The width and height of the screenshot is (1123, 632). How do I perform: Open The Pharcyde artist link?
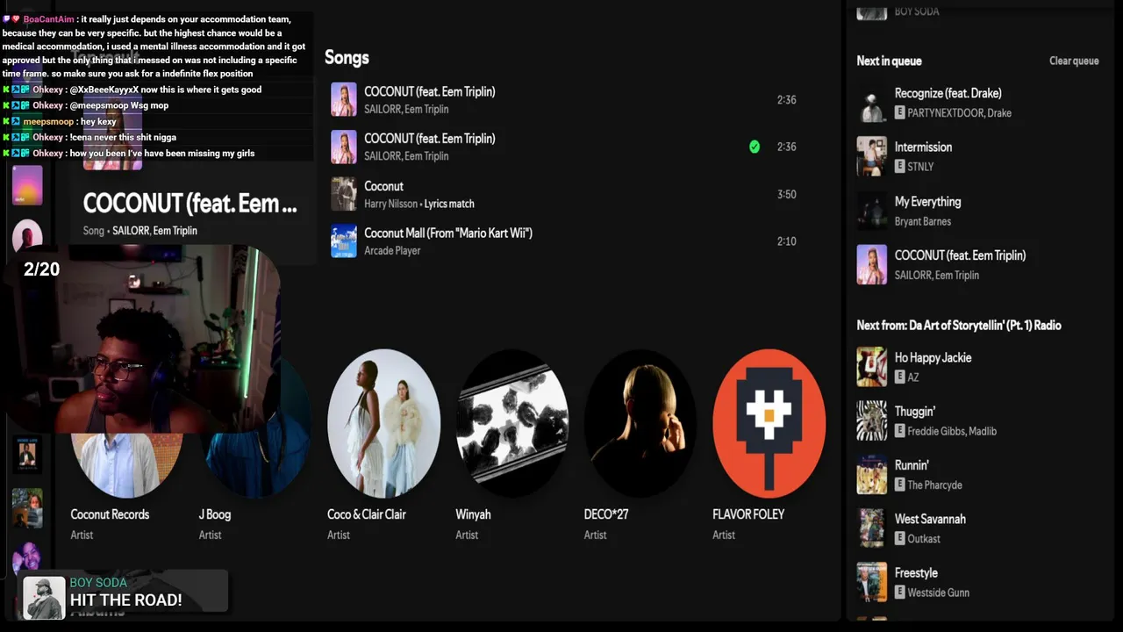click(x=935, y=485)
